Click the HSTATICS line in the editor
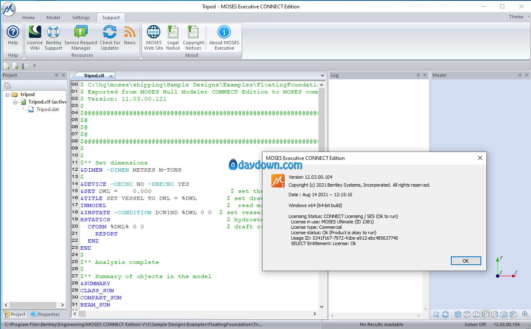Screen dimensions: 531x329 click(95, 220)
